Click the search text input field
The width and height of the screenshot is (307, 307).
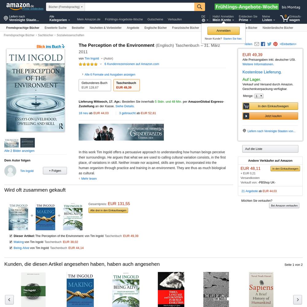pyautogui.click(x=140, y=7)
